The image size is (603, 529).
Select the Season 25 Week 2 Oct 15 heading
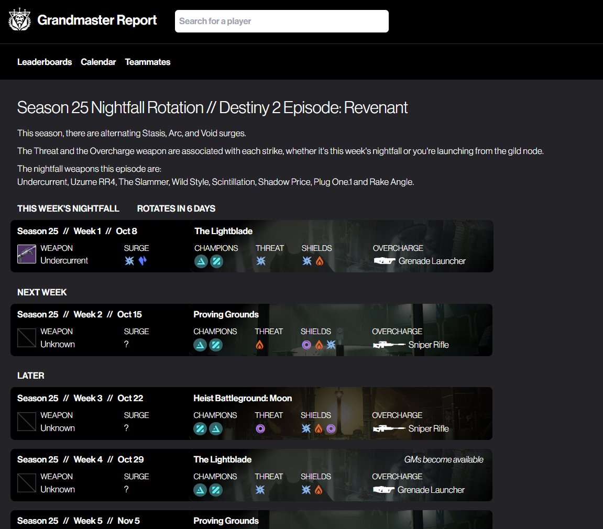point(79,314)
